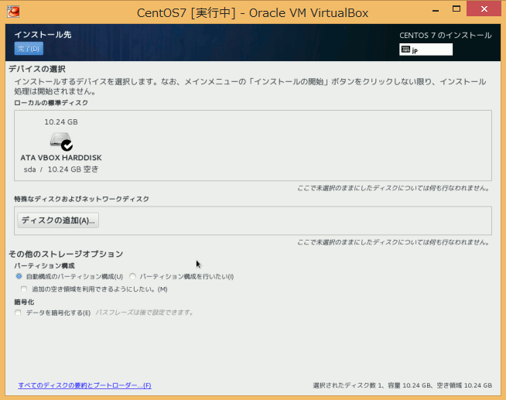The width and height of the screenshot is (506, 400).
Task: Open the ディスクの追加(A)... dialog
Action: [x=58, y=221]
